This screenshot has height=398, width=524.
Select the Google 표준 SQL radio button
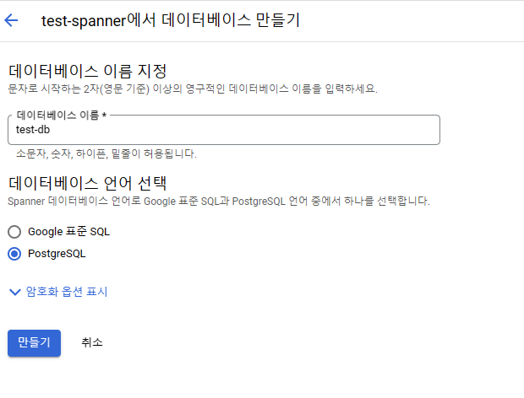tap(14, 231)
